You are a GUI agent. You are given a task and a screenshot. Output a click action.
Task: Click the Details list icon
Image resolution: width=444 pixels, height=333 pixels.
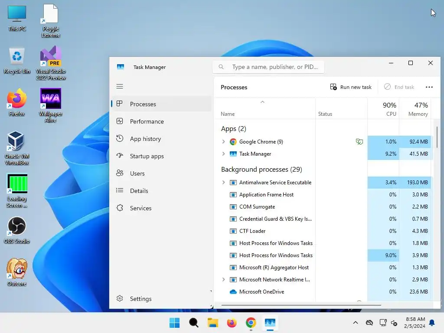(x=120, y=190)
